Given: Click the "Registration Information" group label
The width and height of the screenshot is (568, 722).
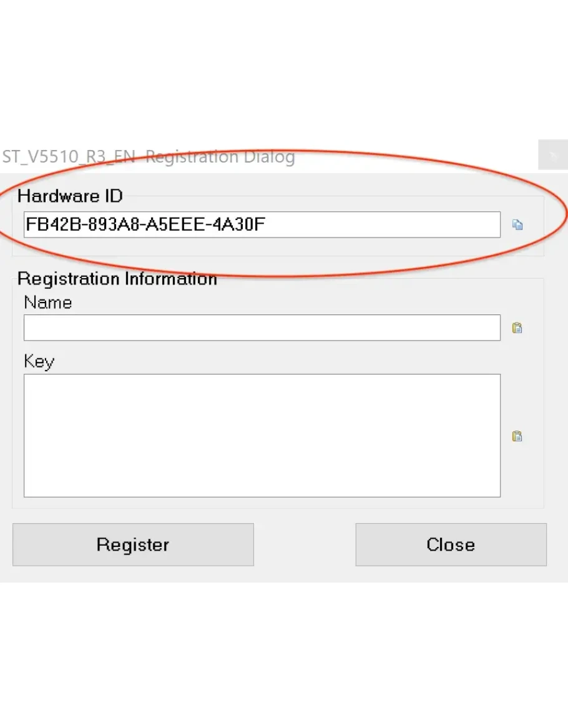Looking at the screenshot, I should 117,278.
